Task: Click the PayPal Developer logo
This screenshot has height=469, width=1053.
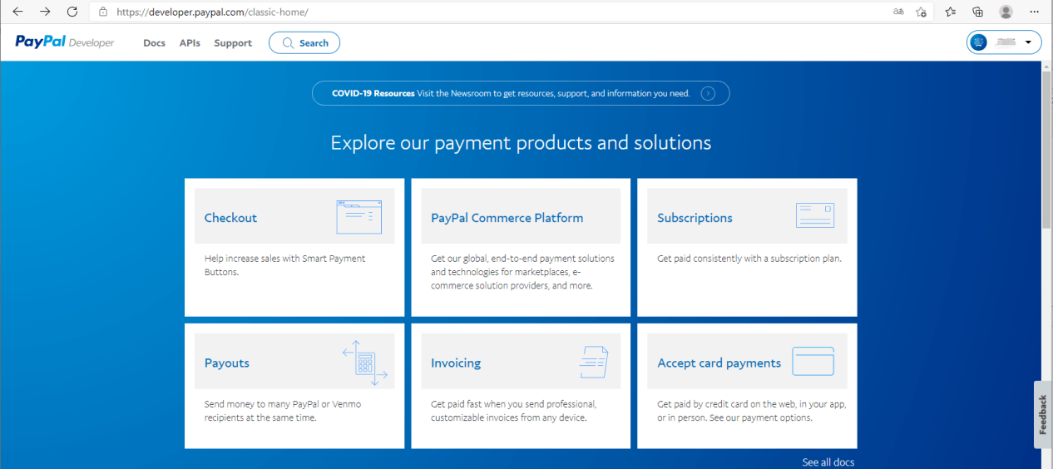Action: coord(64,42)
